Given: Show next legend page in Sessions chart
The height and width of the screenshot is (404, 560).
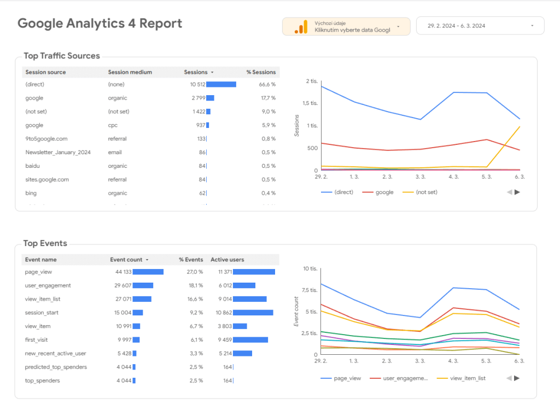Looking at the screenshot, I should tap(517, 192).
